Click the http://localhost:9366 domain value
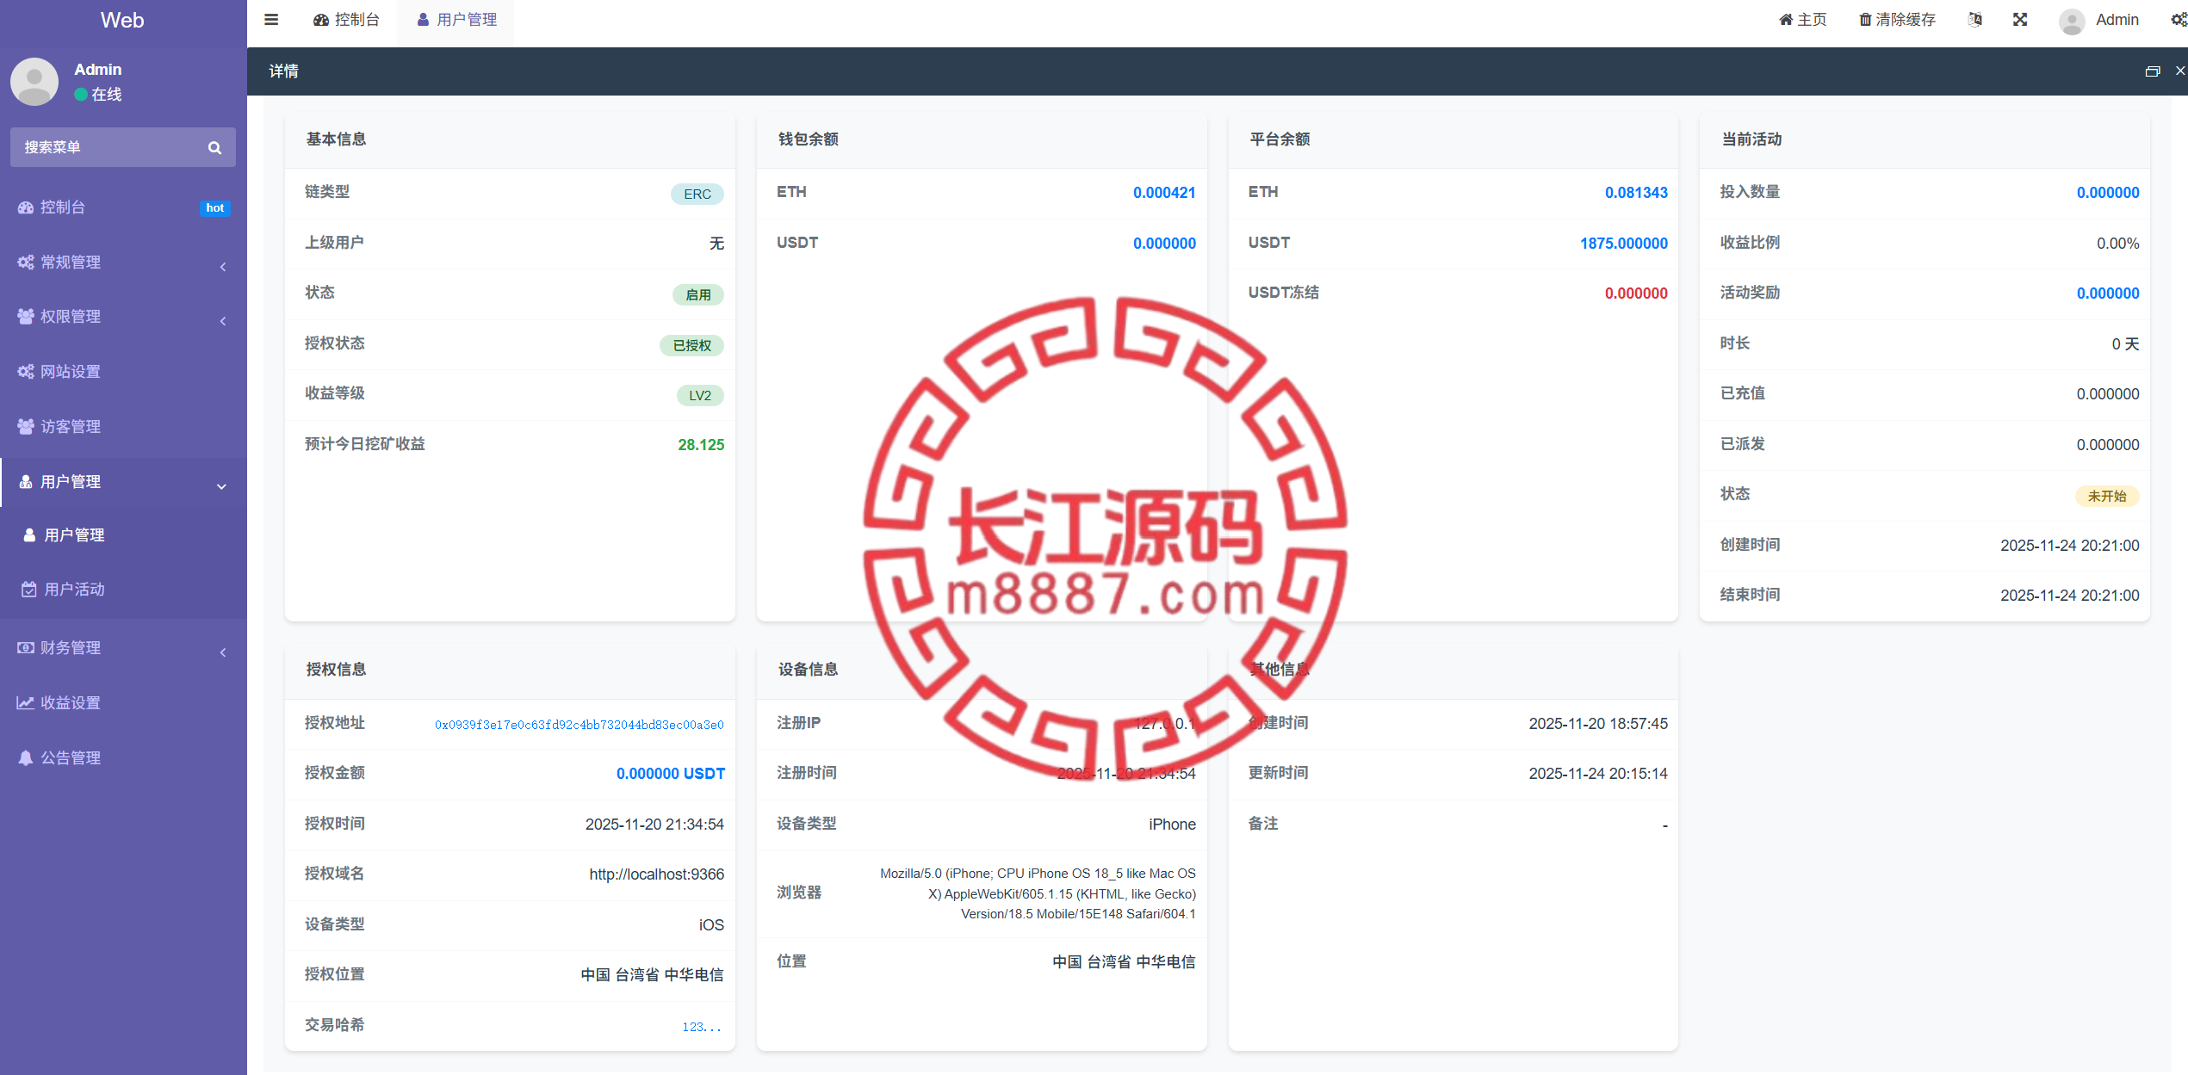2188x1075 pixels. click(x=657, y=874)
